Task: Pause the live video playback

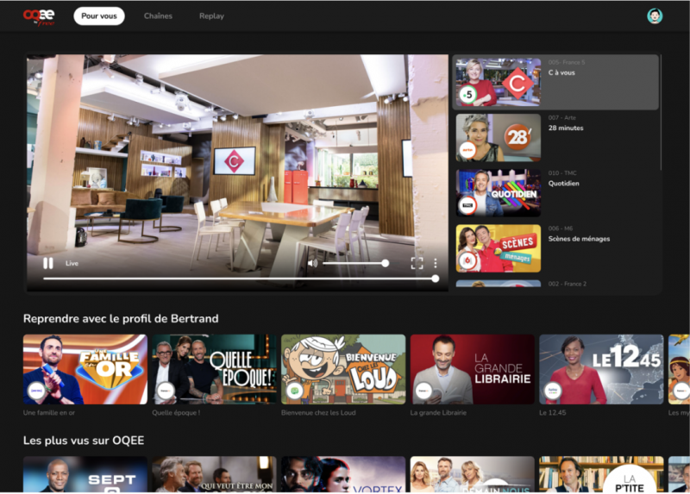Action: (x=48, y=263)
